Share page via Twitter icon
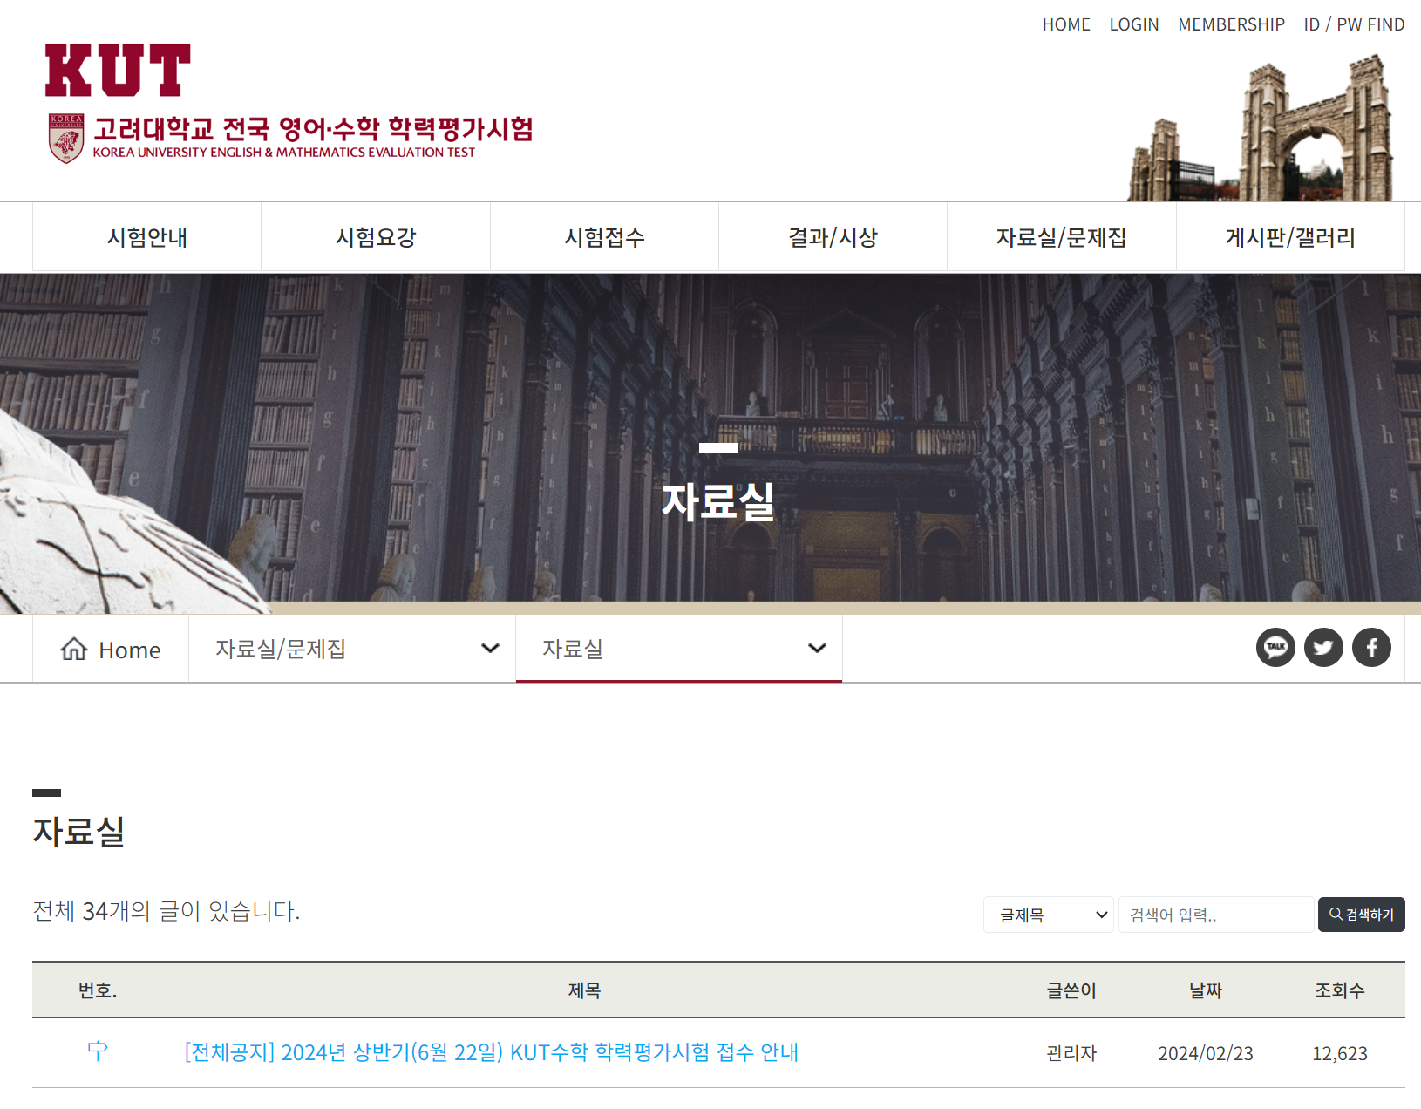The width and height of the screenshot is (1421, 1109). [1323, 648]
